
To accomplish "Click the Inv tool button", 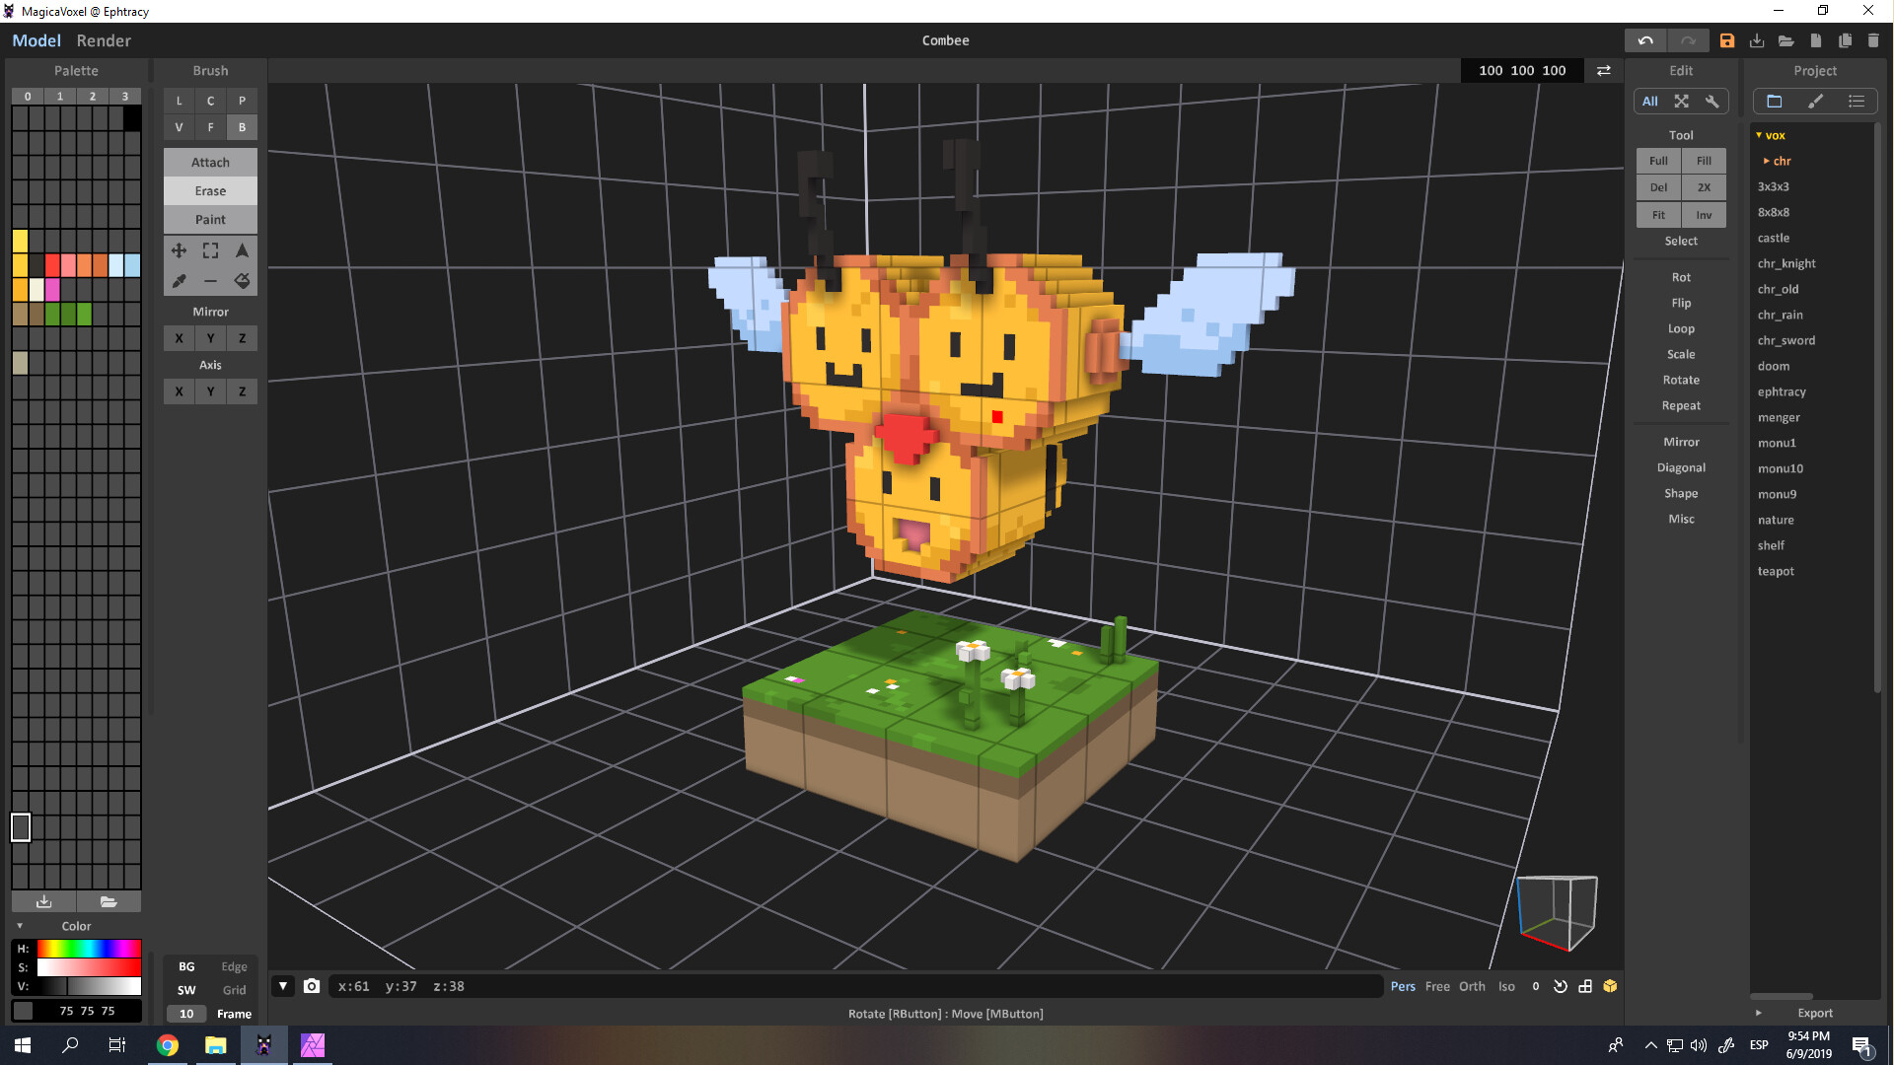I will coord(1704,215).
